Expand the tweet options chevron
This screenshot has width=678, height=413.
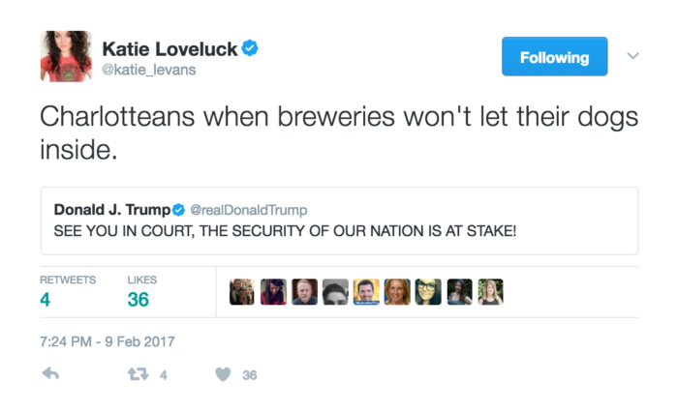(x=633, y=56)
